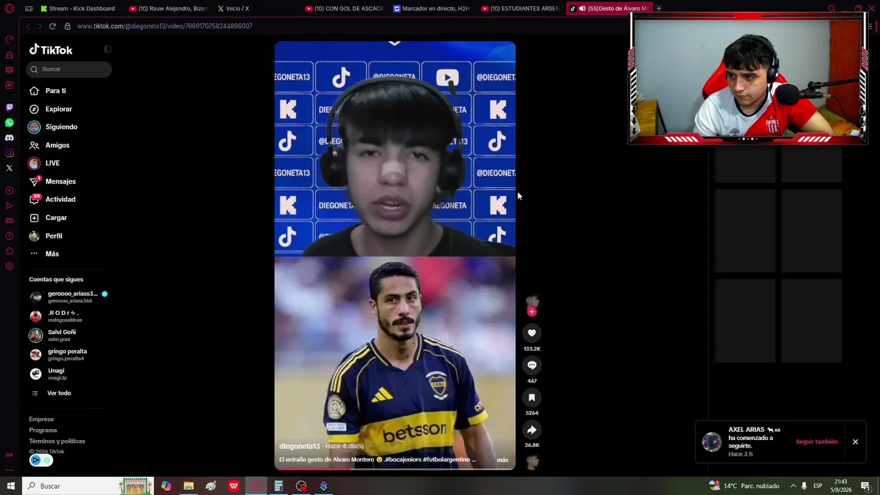The height and width of the screenshot is (495, 880).
Task: Open the 'Empresa' footer link
Action: click(x=41, y=419)
